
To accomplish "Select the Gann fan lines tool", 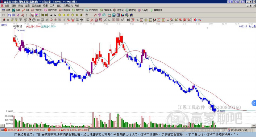I will pyautogui.click(x=92, y=20).
